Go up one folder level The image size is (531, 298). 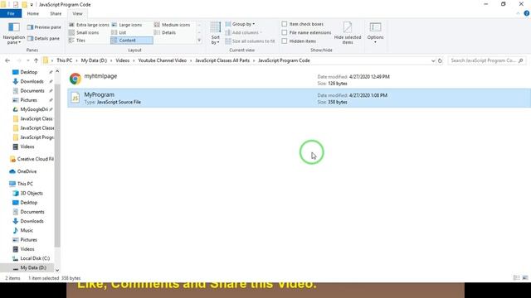[36, 60]
